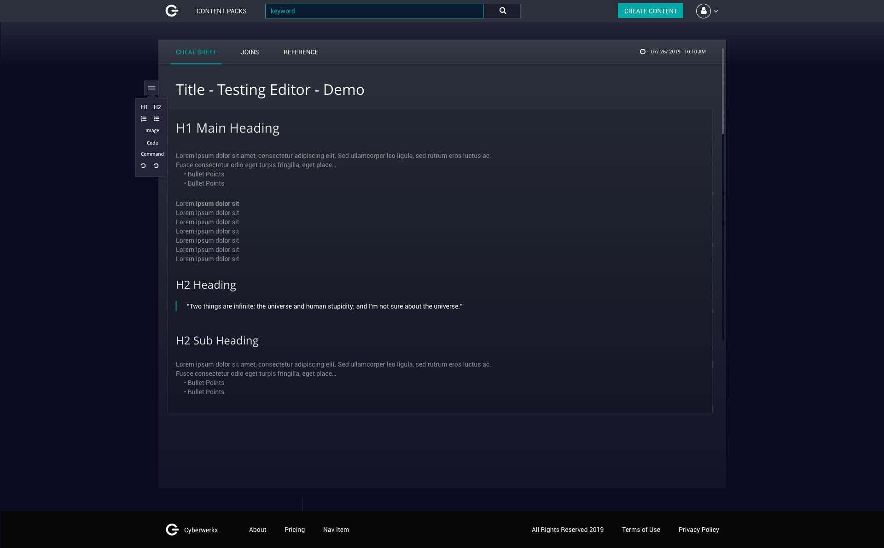This screenshot has height=548, width=884.
Task: Select Command from the editor toolbar
Action: pos(152,154)
